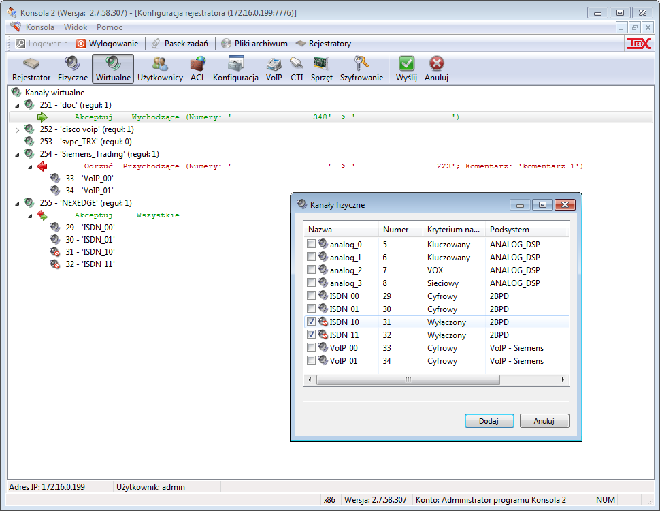Check the analog_3 checkbox
This screenshot has height=511, width=660.
311,283
